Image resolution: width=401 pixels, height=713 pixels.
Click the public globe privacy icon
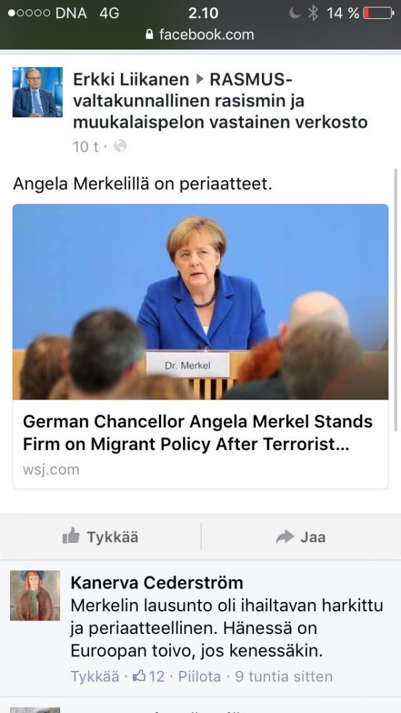[x=120, y=146]
